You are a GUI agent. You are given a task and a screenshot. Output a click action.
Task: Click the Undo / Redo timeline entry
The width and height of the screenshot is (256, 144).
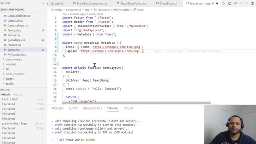point(10,99)
